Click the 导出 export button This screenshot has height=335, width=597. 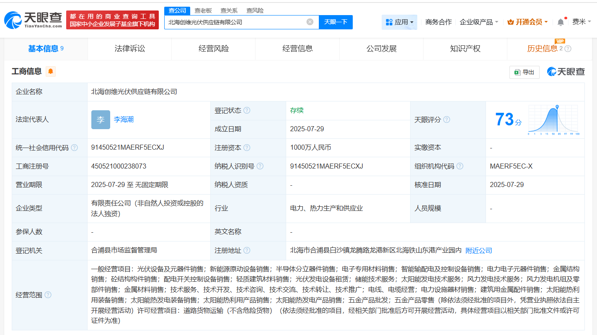524,72
